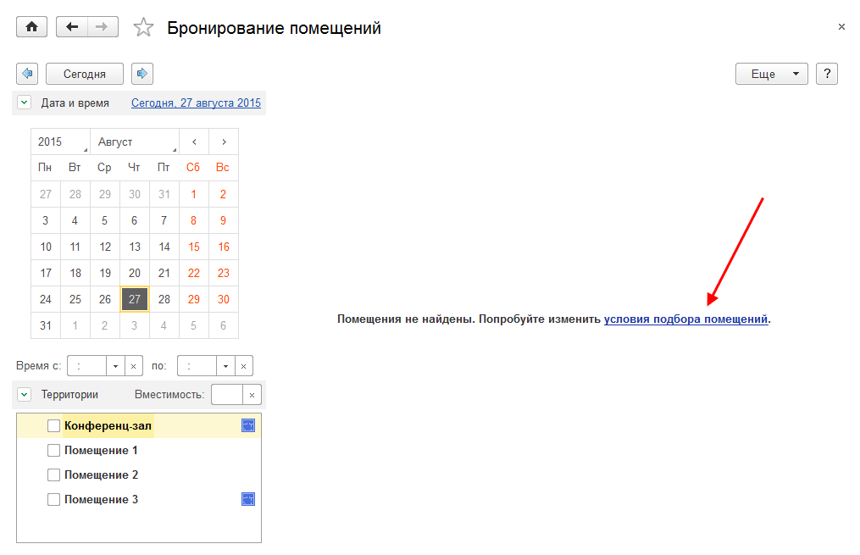
Task: Select Saturday August 22 in the calendar
Action: point(194,273)
